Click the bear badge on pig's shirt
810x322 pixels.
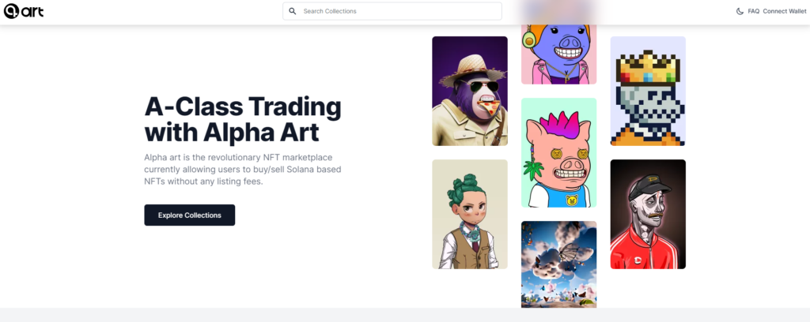tap(571, 200)
